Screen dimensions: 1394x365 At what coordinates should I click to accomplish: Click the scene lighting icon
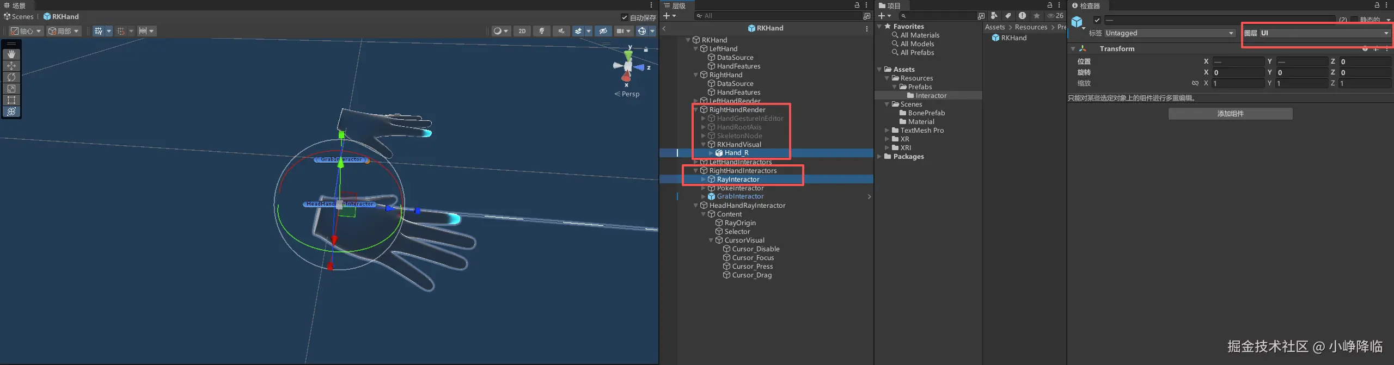(541, 31)
